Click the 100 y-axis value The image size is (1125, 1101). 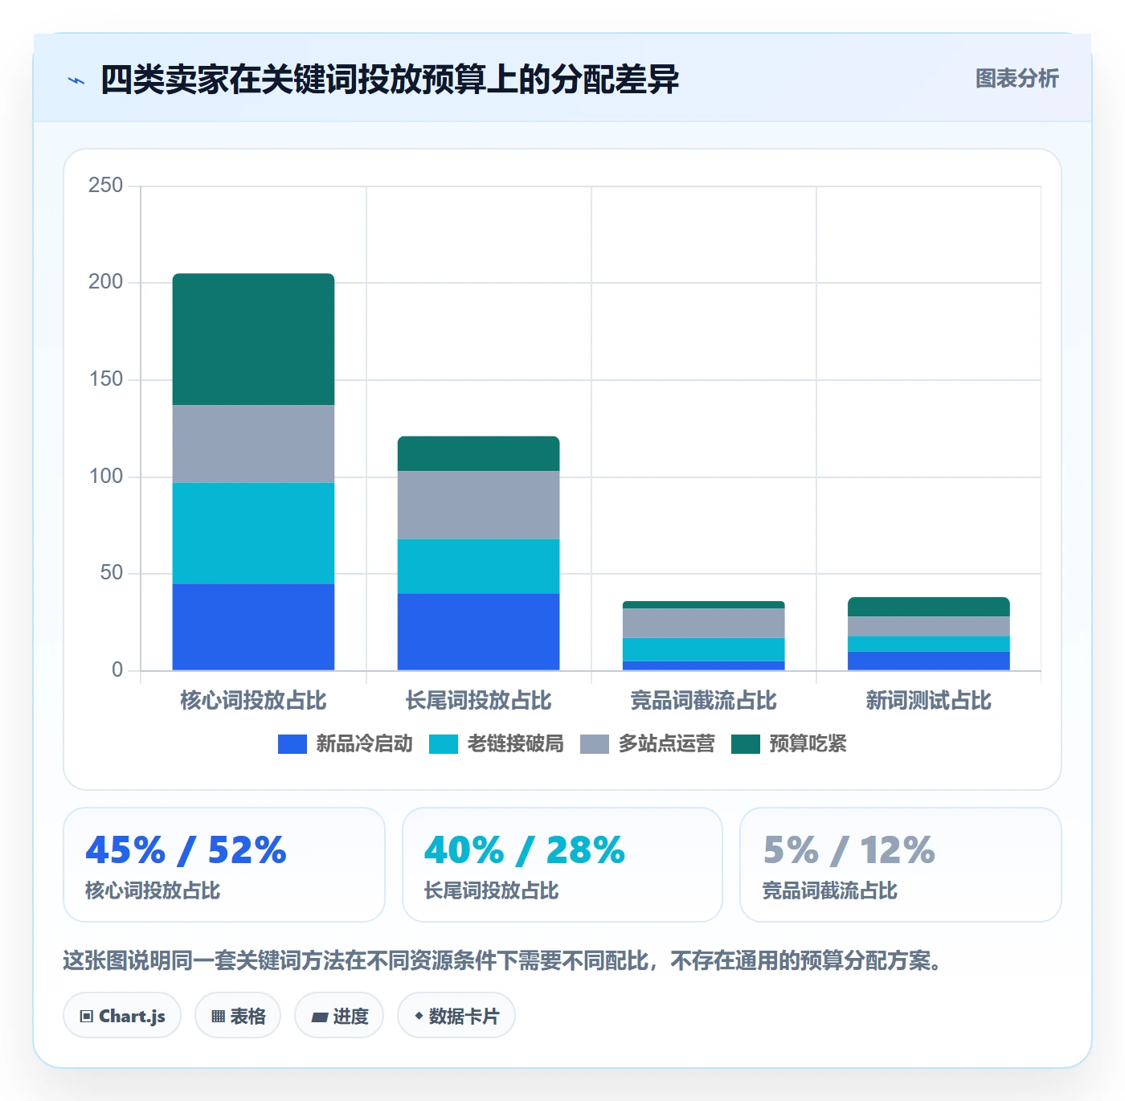tap(106, 477)
